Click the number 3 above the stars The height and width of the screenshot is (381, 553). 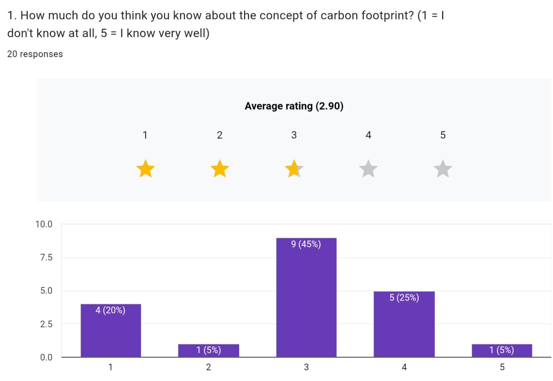[x=294, y=135]
